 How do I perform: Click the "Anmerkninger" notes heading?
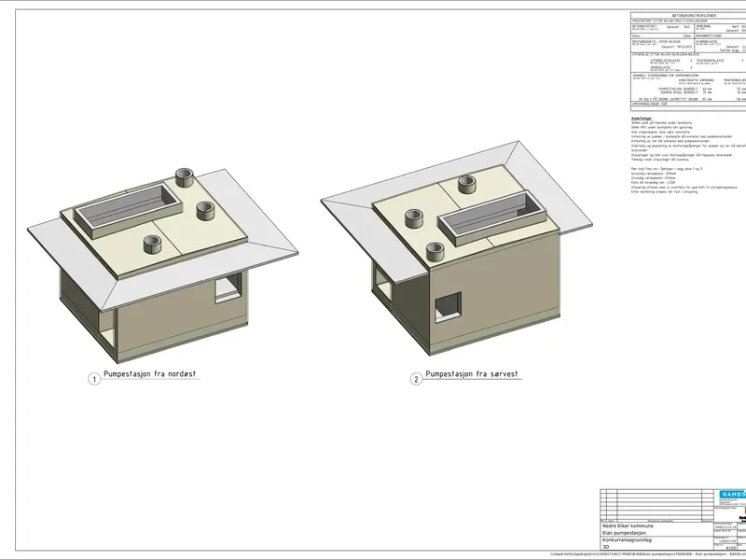pos(642,119)
